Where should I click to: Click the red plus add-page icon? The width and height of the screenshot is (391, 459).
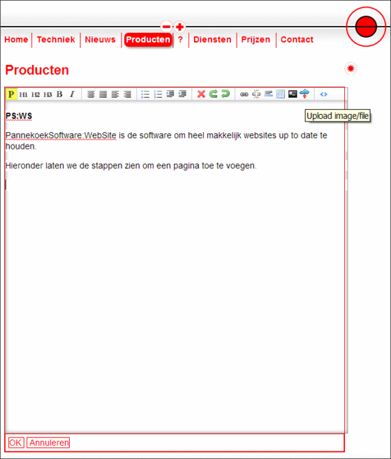point(179,27)
